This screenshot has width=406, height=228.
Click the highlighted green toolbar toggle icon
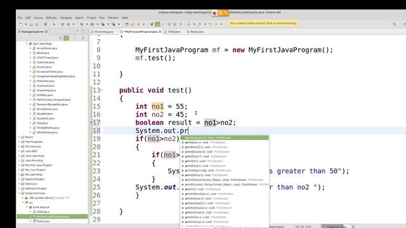157,24
